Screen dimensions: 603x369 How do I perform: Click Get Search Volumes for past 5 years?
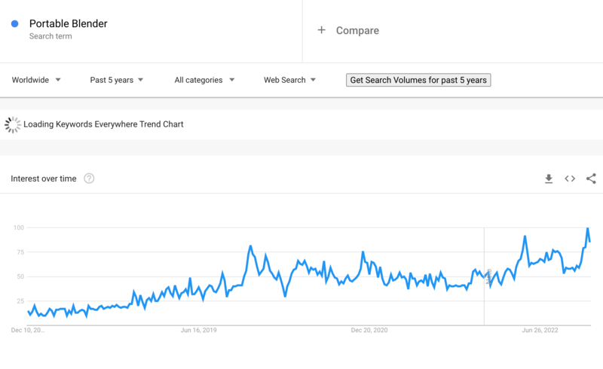pos(418,80)
